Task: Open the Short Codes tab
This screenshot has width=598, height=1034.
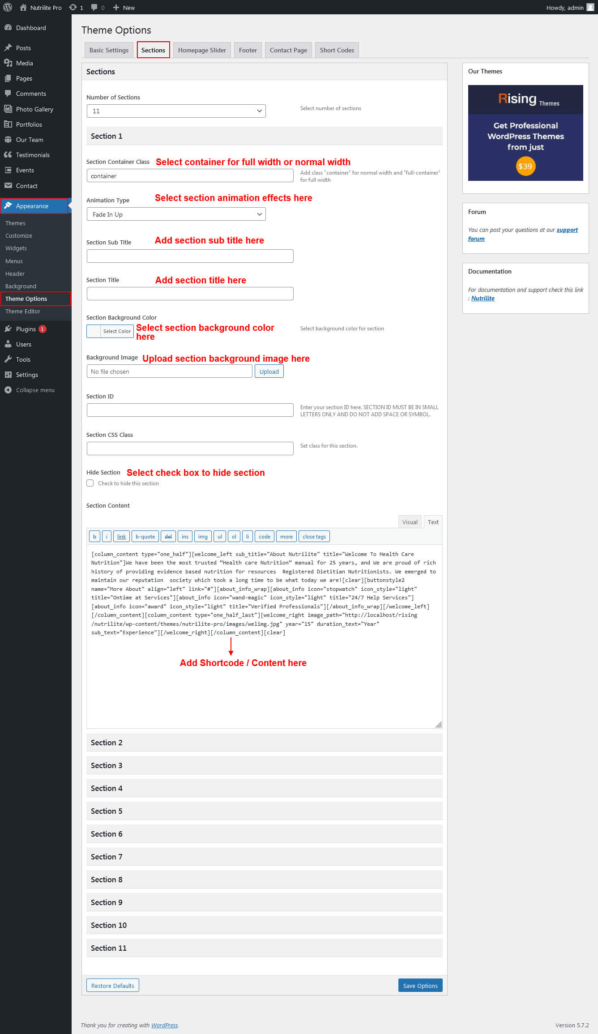Action: click(337, 50)
